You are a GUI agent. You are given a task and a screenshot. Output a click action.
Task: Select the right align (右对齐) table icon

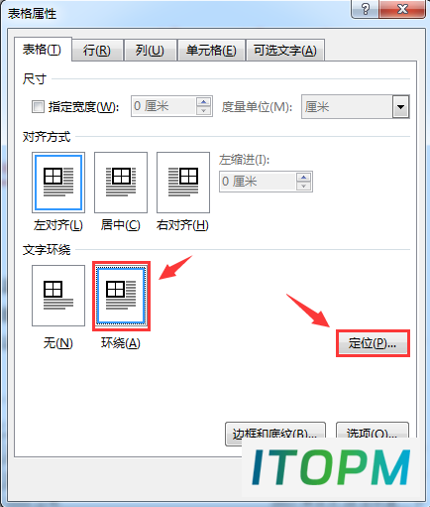[x=183, y=183]
